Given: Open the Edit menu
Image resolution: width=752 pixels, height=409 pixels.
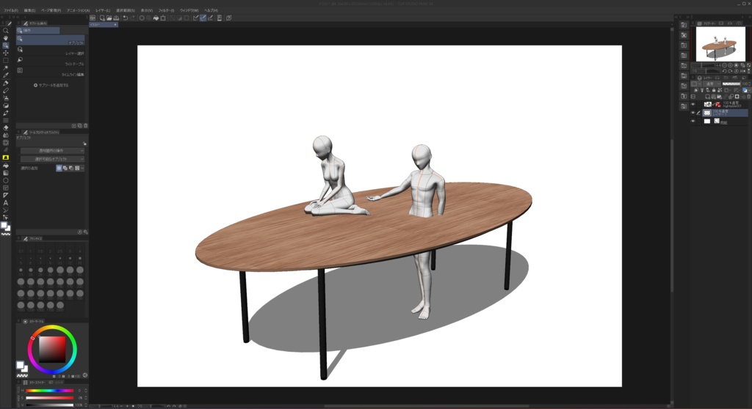Looking at the screenshot, I should pyautogui.click(x=29, y=10).
